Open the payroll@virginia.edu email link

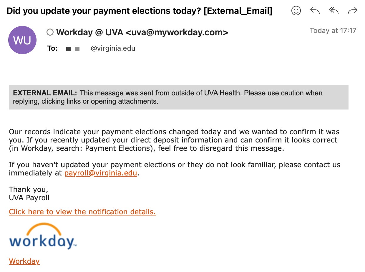click(x=101, y=173)
